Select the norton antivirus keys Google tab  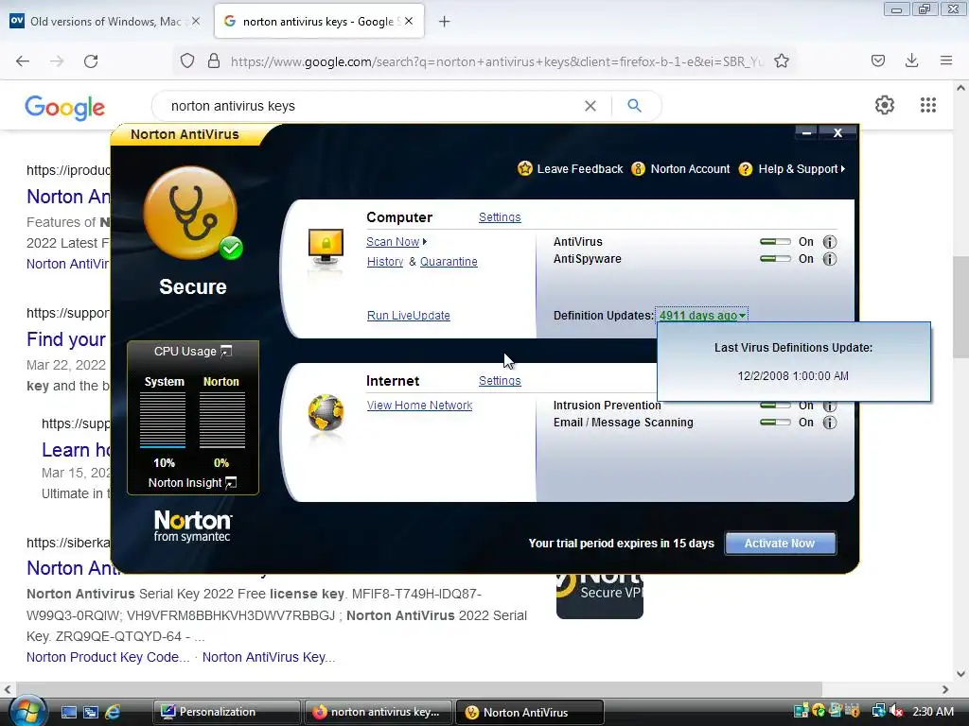318,22
